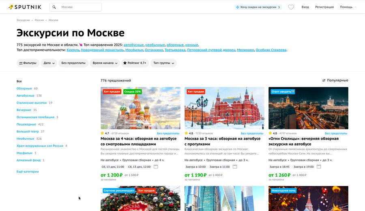The width and height of the screenshot is (365, 211).
Task: Open calendar icon for Moscow 4-hour tour
Action: click(156, 166)
